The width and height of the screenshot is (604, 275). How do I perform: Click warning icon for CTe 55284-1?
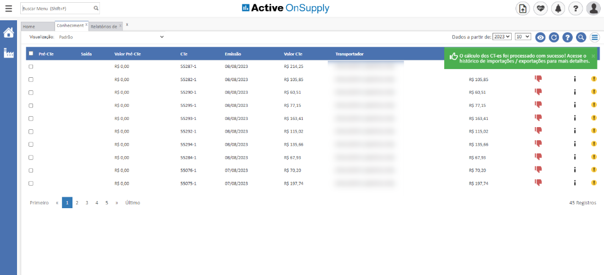[x=594, y=157]
